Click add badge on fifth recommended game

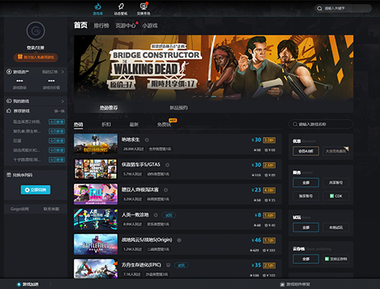pyautogui.click(x=57, y=160)
